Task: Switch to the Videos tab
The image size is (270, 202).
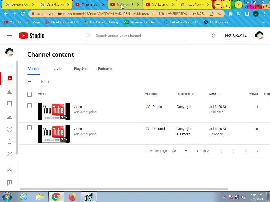Action: [34, 69]
